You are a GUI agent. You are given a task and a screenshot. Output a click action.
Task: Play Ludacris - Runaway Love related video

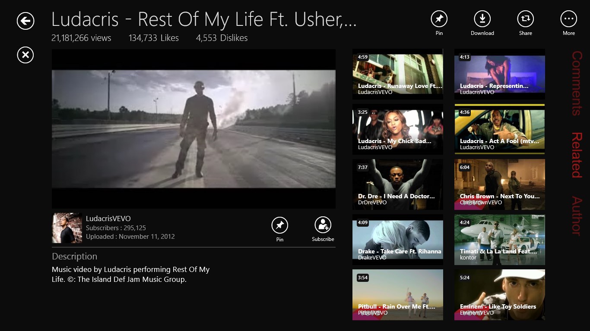click(398, 74)
